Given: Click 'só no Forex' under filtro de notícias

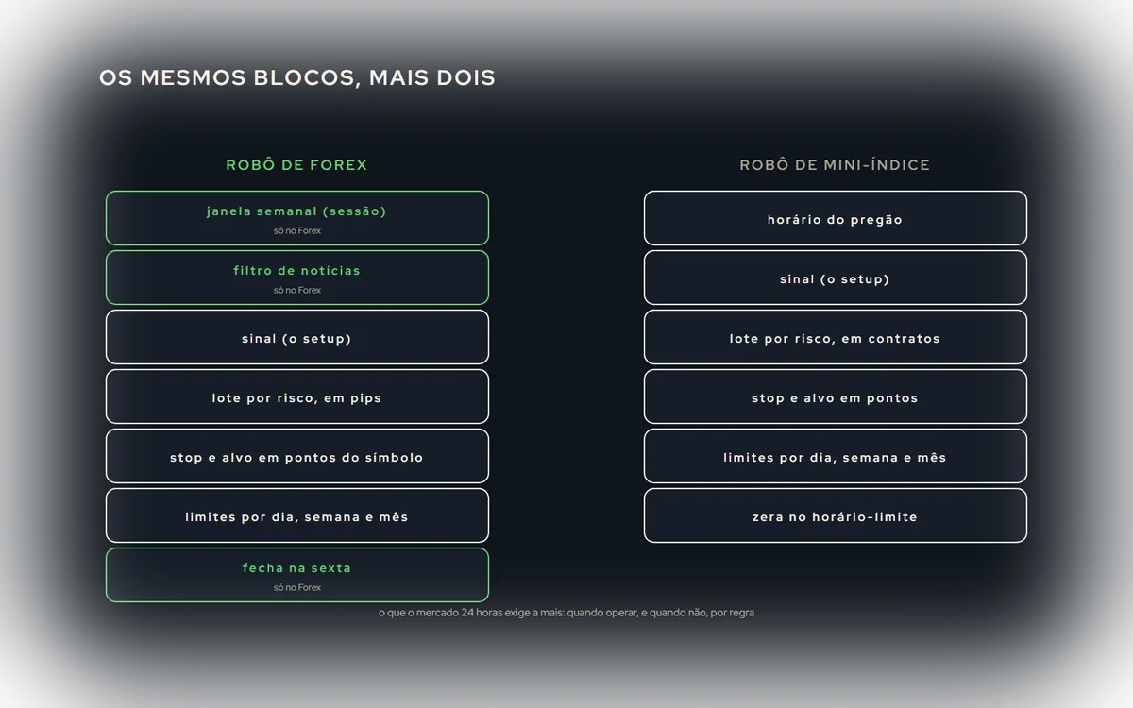Looking at the screenshot, I should tap(297, 290).
